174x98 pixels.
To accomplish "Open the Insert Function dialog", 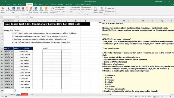I will tap(3, 10).
